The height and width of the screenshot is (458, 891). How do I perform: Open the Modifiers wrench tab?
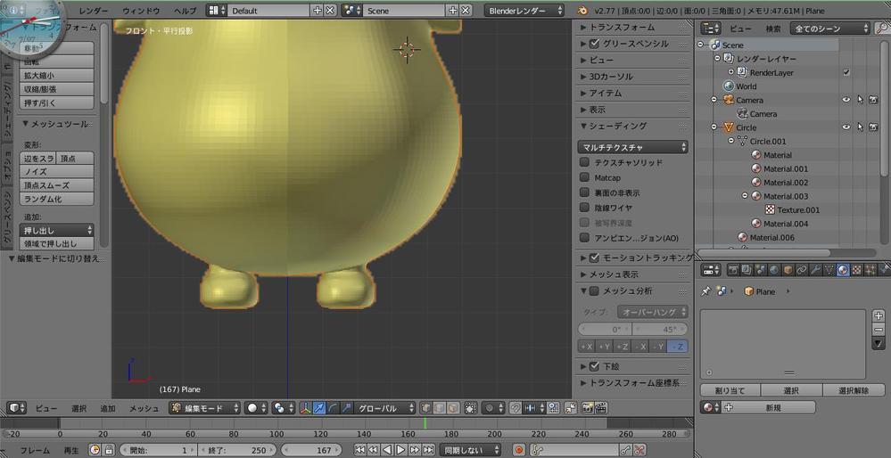815,269
